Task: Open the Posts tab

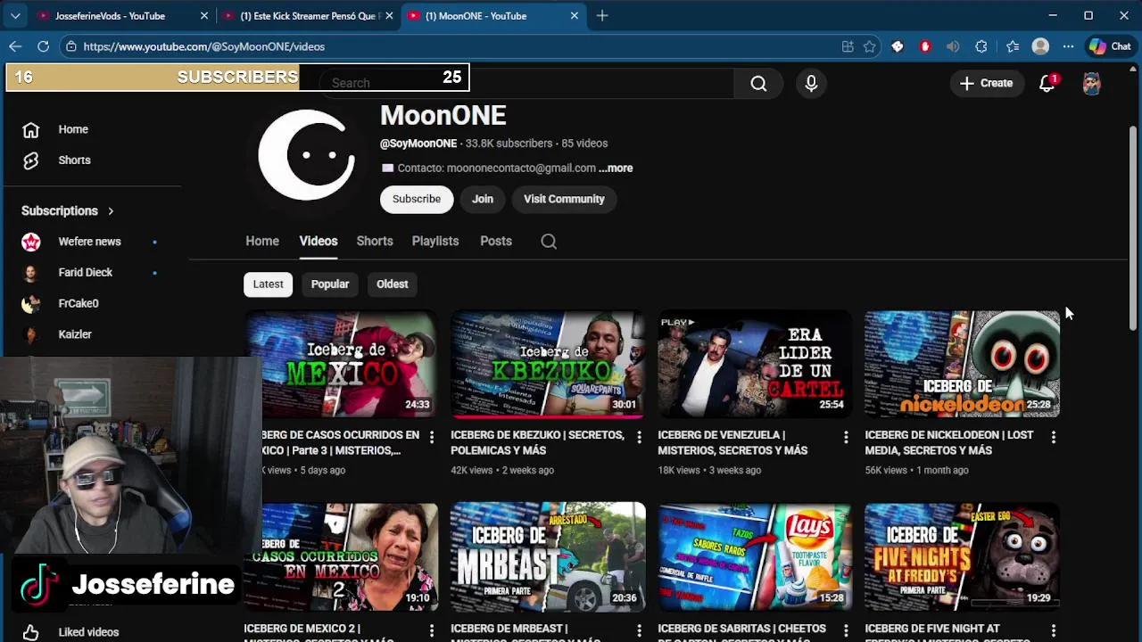Action: coord(496,241)
